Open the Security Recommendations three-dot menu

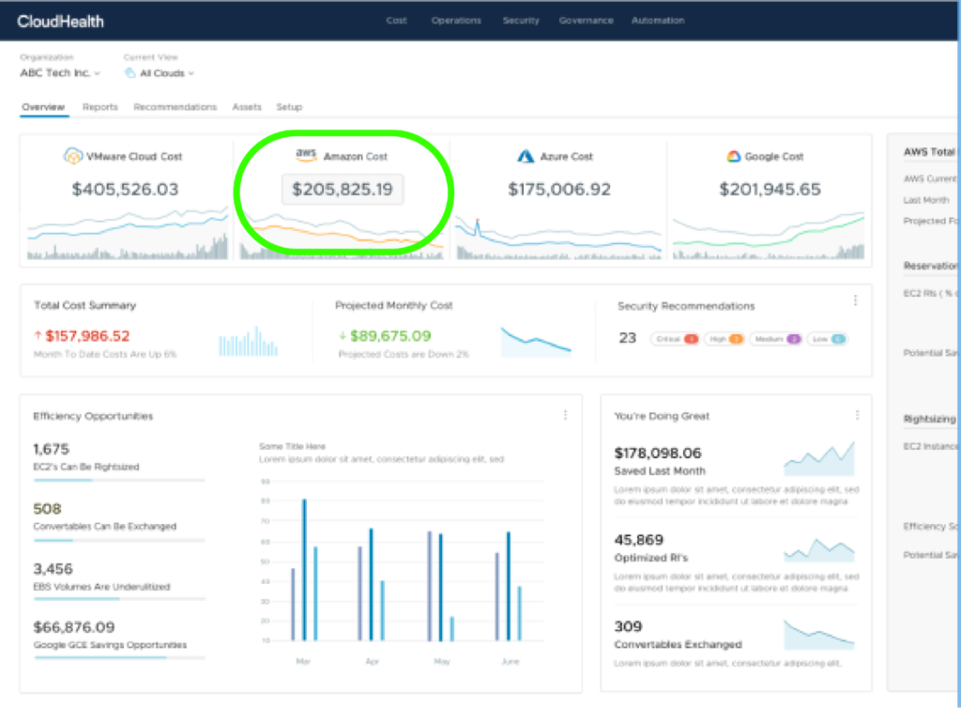[x=855, y=300]
